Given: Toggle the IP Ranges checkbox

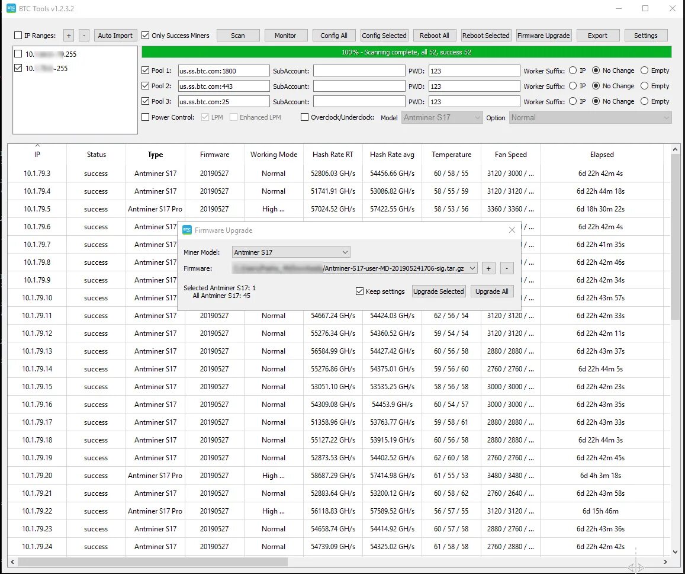Looking at the screenshot, I should click(18, 36).
